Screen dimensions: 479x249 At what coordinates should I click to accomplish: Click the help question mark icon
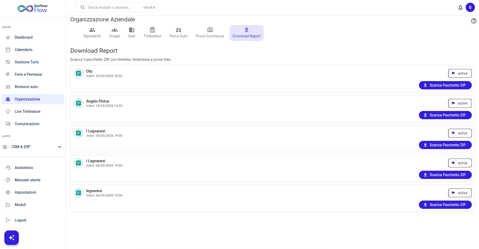click(474, 21)
